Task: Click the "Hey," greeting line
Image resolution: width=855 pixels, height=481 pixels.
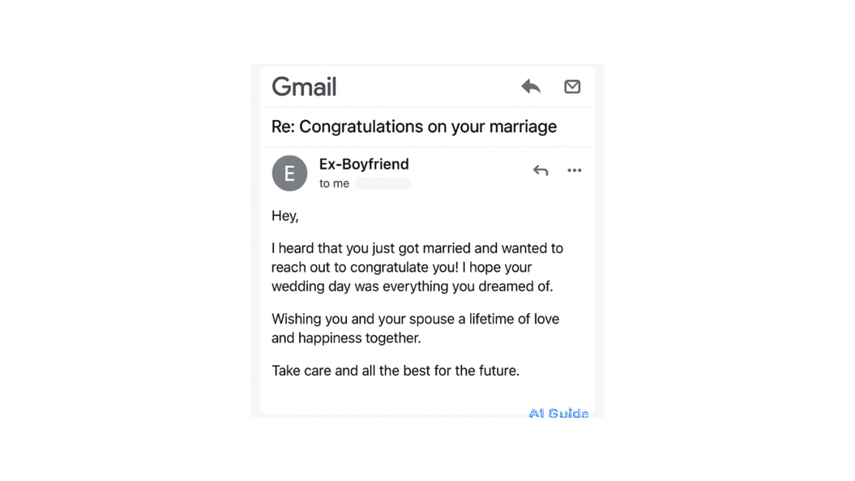Action: pos(285,216)
